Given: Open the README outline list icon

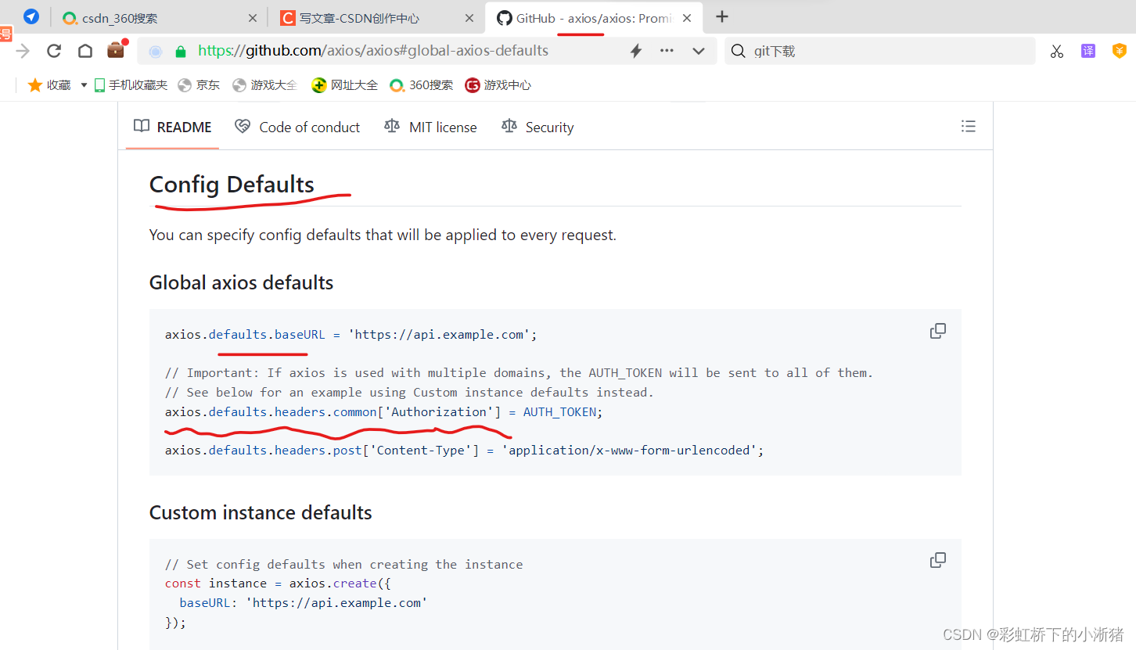Looking at the screenshot, I should (x=969, y=126).
